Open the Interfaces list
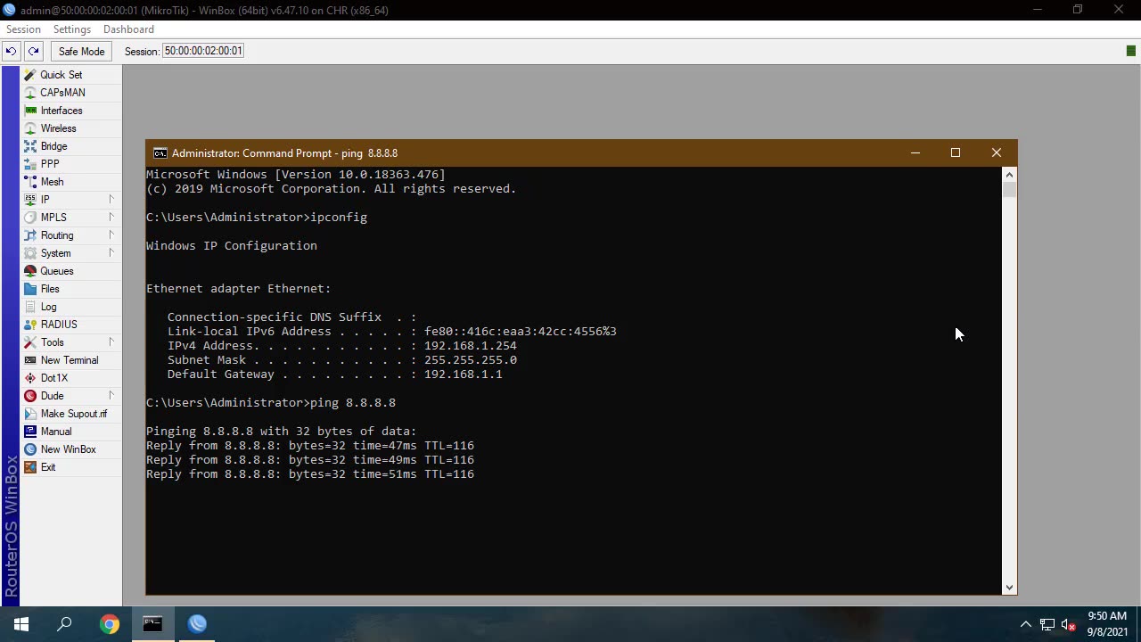The image size is (1141, 642). point(61,111)
